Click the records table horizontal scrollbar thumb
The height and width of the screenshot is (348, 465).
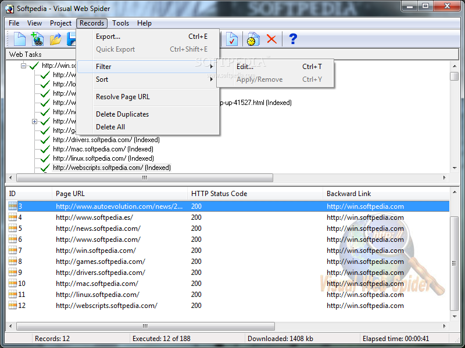[x=145, y=326]
